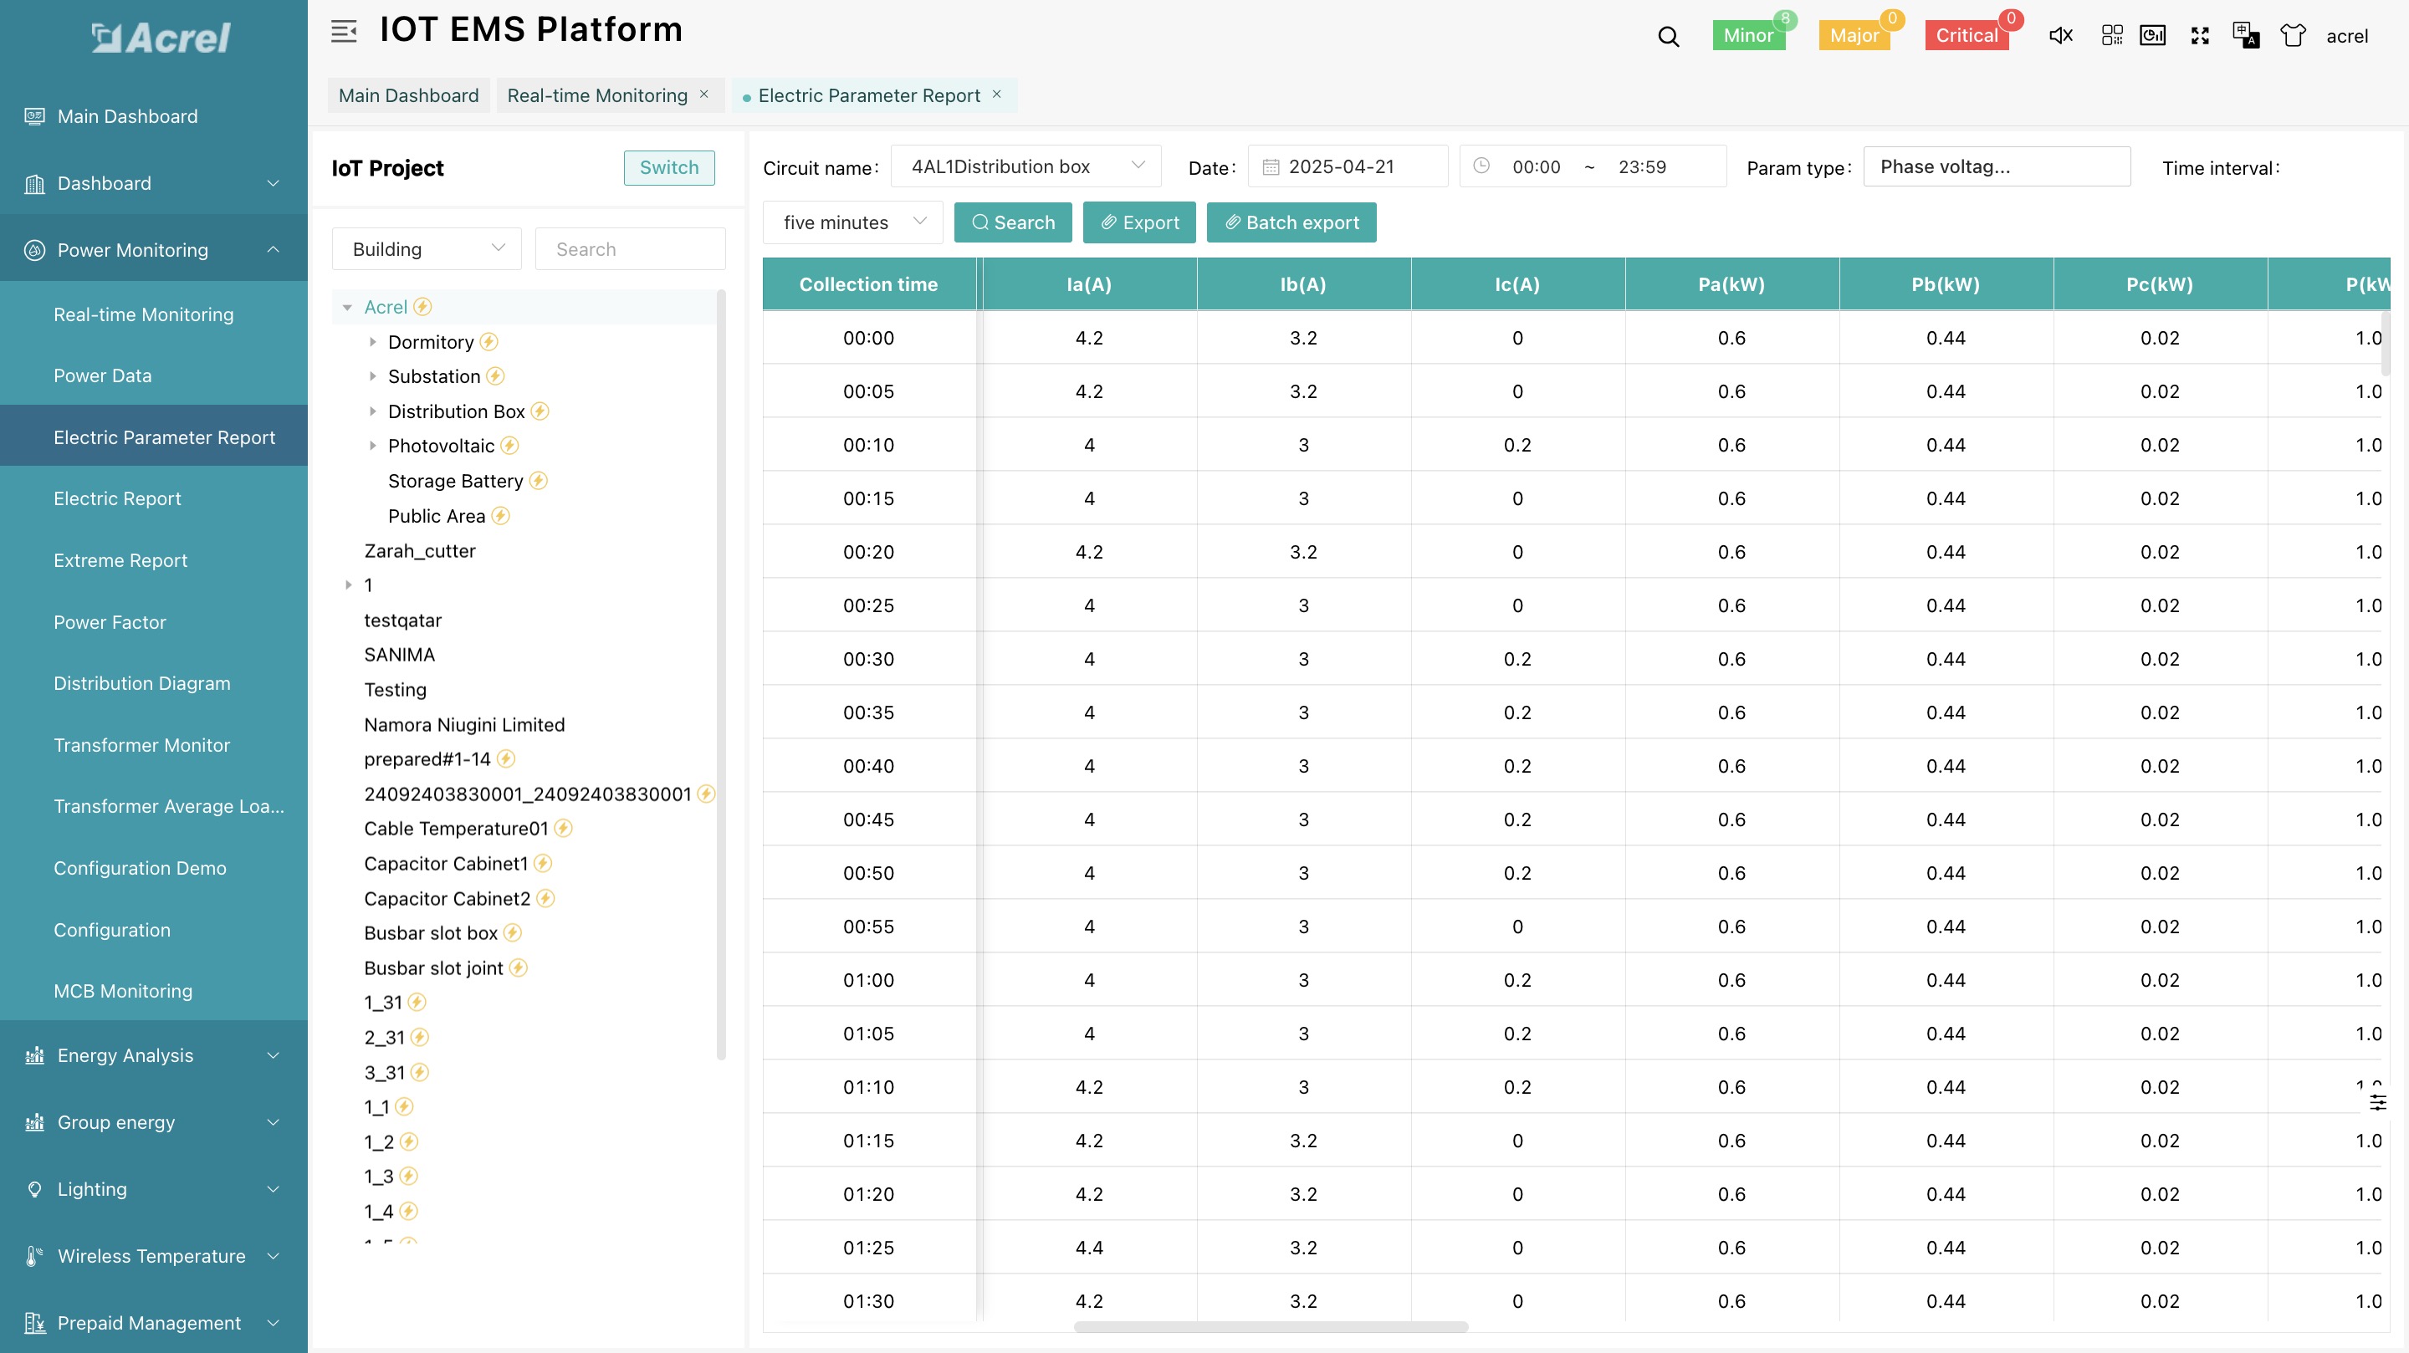Open the global search magnifier icon
2409x1353 pixels.
click(1669, 37)
